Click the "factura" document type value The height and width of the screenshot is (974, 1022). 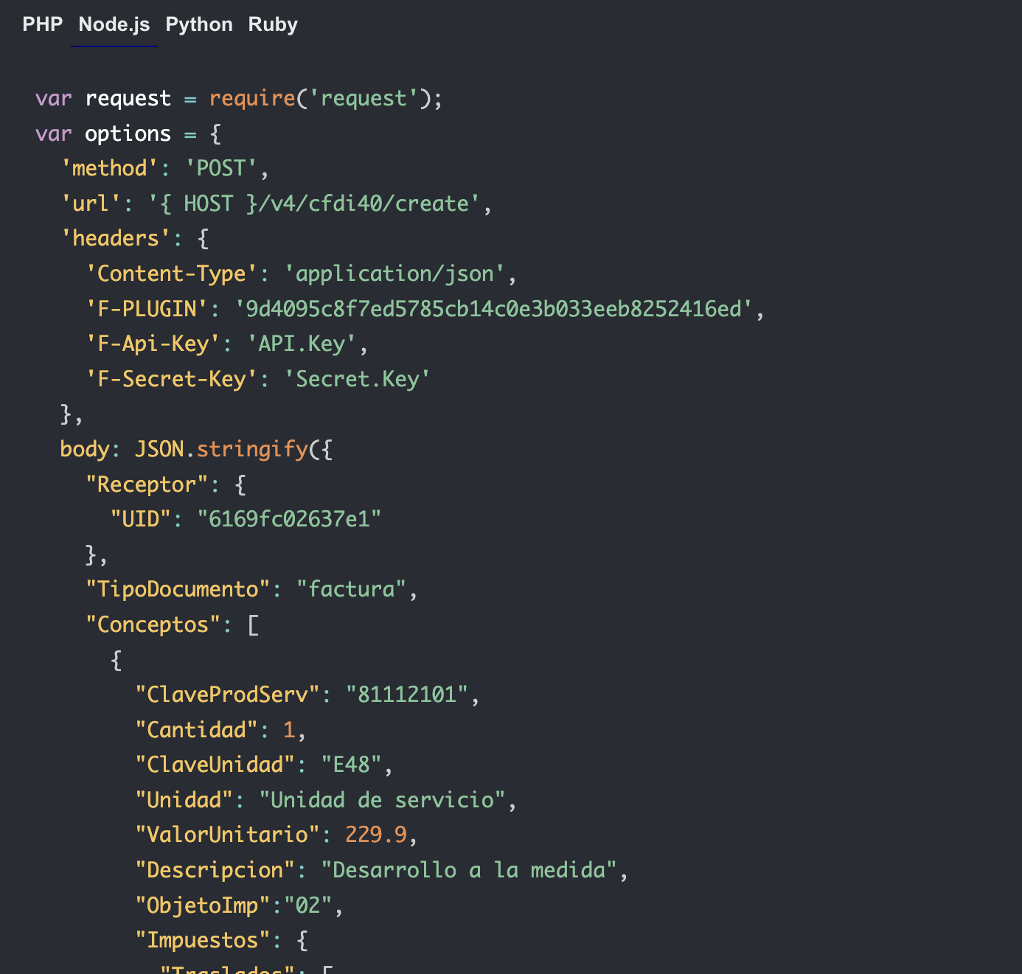(x=351, y=589)
